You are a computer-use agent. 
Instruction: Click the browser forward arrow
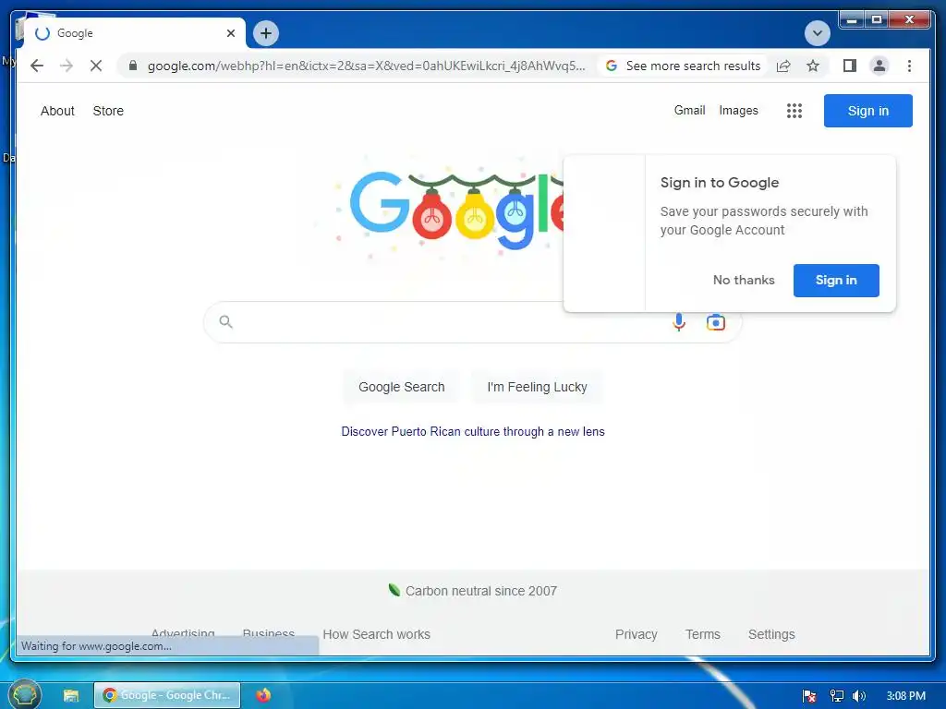click(67, 66)
